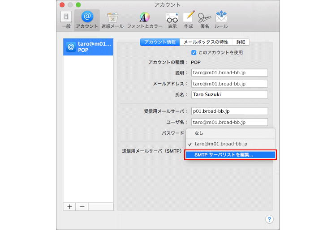The width and height of the screenshot is (336, 230).
Task: Open the 迷惑メール (Junk Mail) preferences
Action: tap(112, 20)
